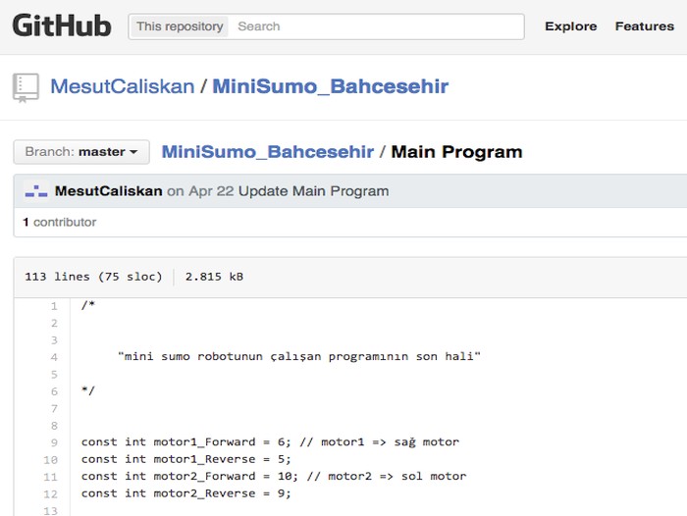The image size is (687, 516).
Task: Click the repository book icon
Action: click(26, 87)
